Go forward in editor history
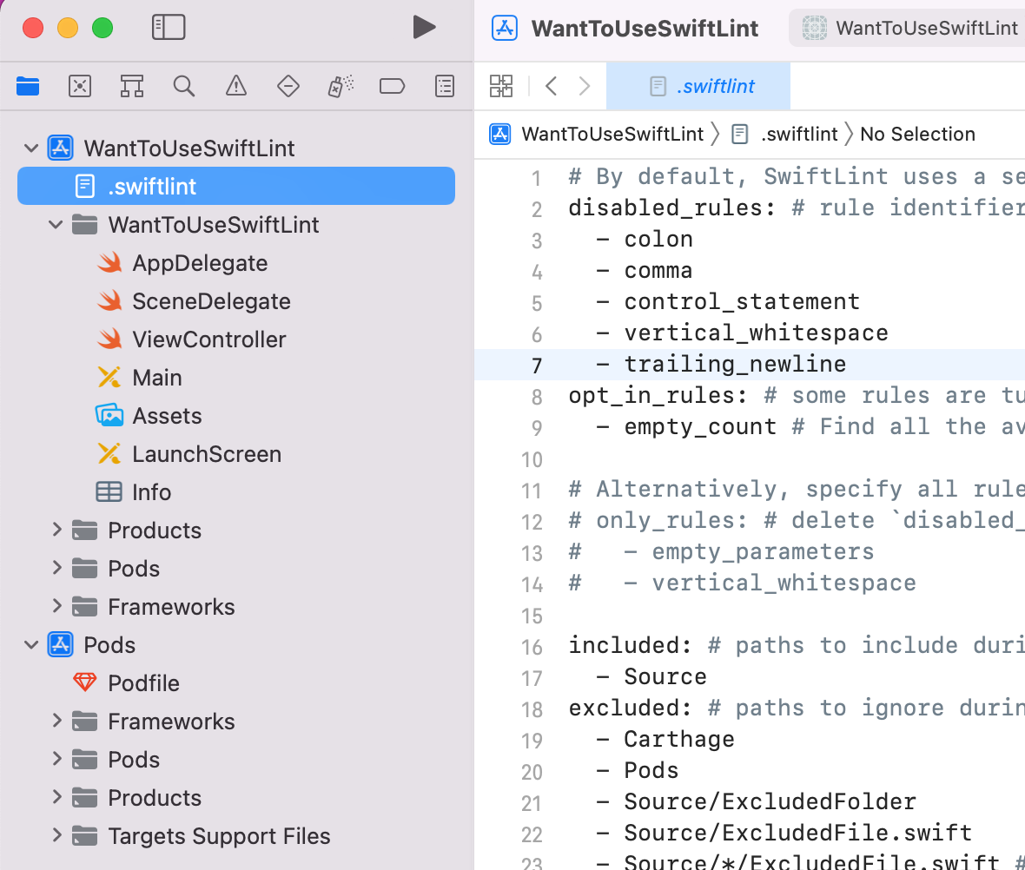The height and width of the screenshot is (870, 1025). (x=585, y=86)
